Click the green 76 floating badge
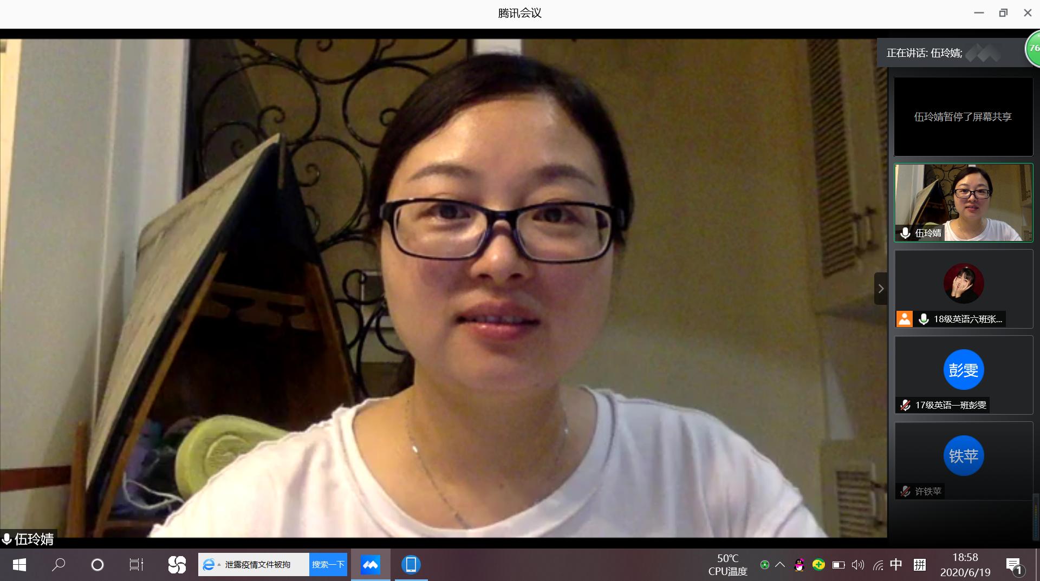Viewport: 1040px width, 581px height. 1033,49
